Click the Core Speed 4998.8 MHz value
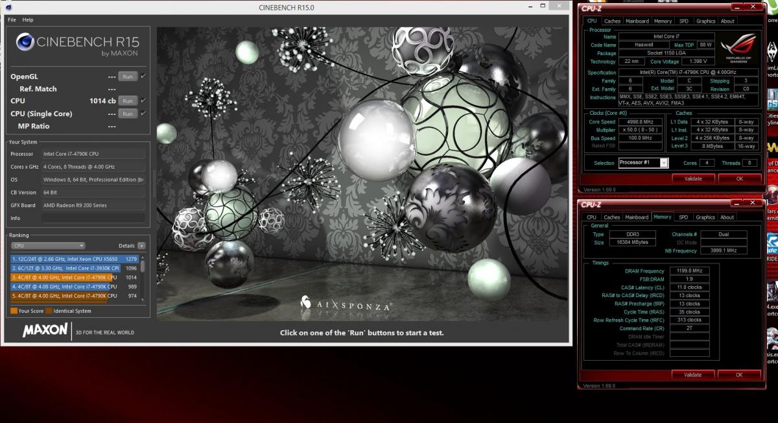Screen dimensions: 778x423 (640, 122)
